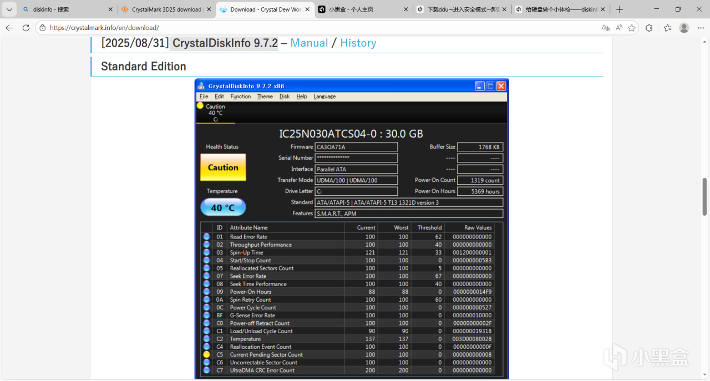
Task: Close the 下载ddu tab
Action: [x=504, y=9]
